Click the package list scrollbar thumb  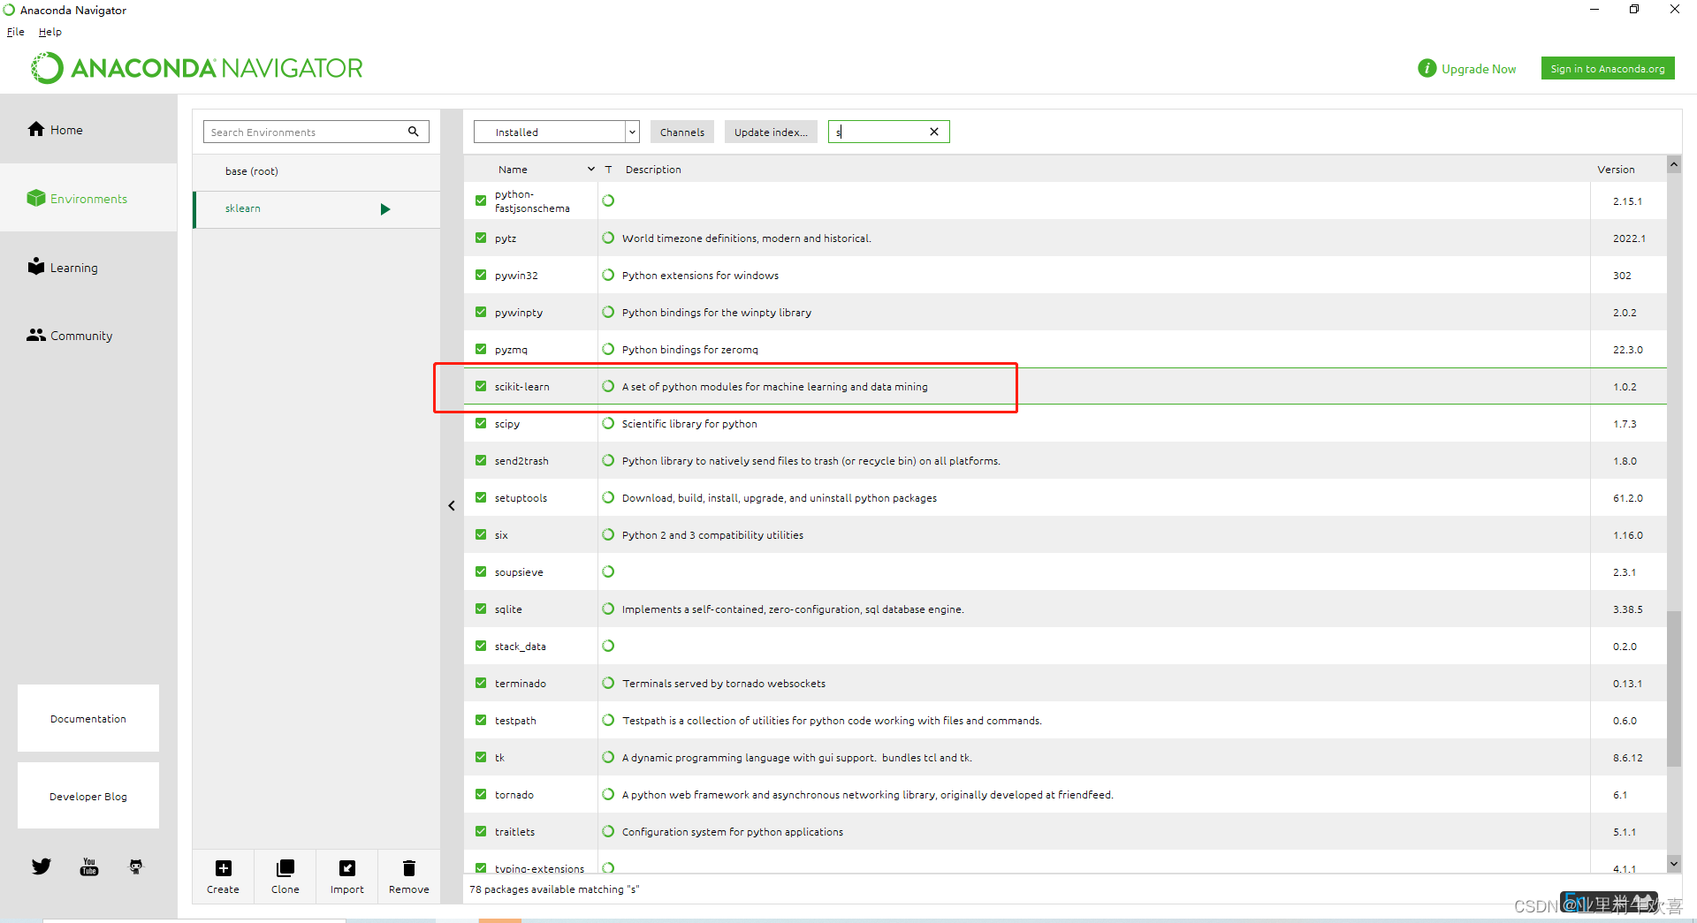[1674, 688]
